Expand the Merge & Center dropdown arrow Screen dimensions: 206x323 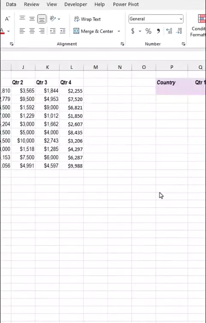coord(118,31)
